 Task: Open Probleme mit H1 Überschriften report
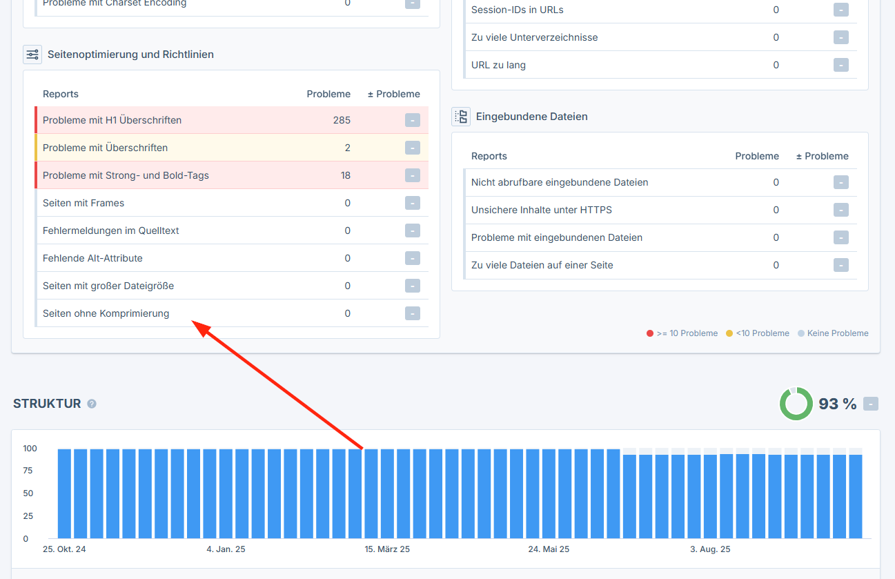(x=112, y=120)
